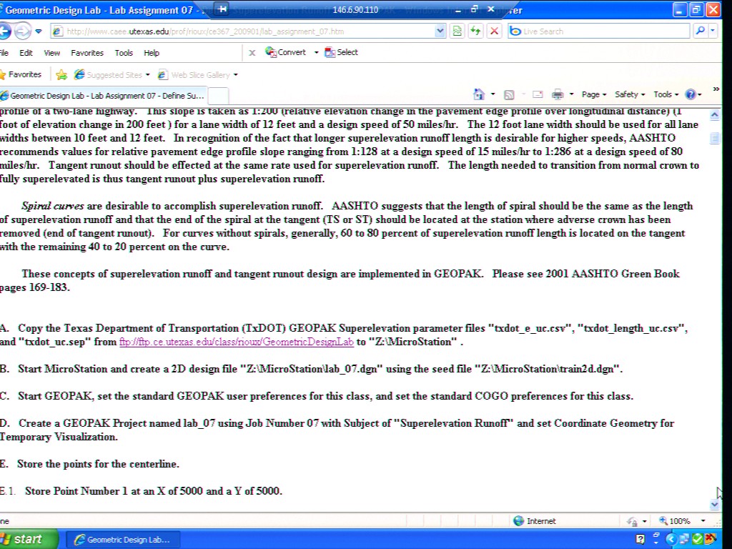Viewport: 732px width, 549px height.
Task: Expand the zoom level dropdown arrow
Action: click(703, 521)
